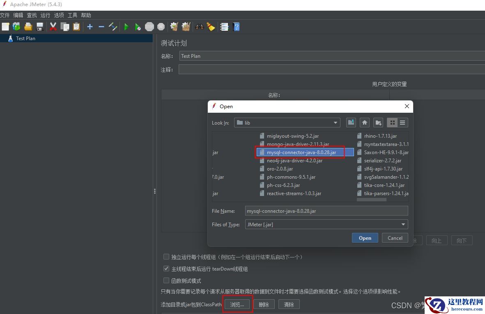The height and width of the screenshot is (314, 485).
Task: Go up one folder level in Open dialog
Action: [351, 123]
